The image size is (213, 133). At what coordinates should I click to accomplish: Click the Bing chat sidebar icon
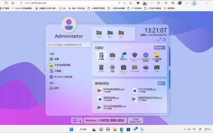point(194,3)
